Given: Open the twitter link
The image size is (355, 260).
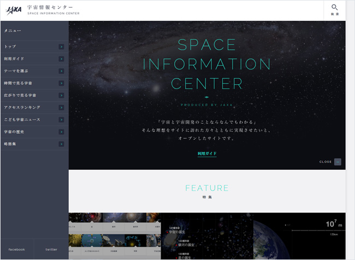Looking at the screenshot, I should [51, 250].
